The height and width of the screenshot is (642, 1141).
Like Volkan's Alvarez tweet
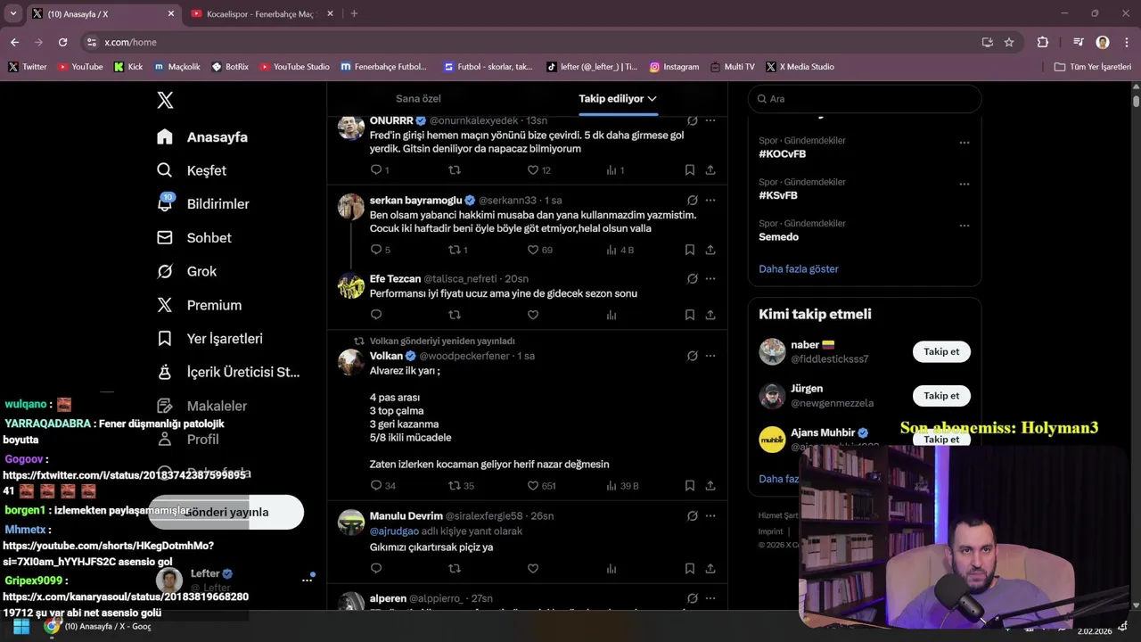coord(533,486)
